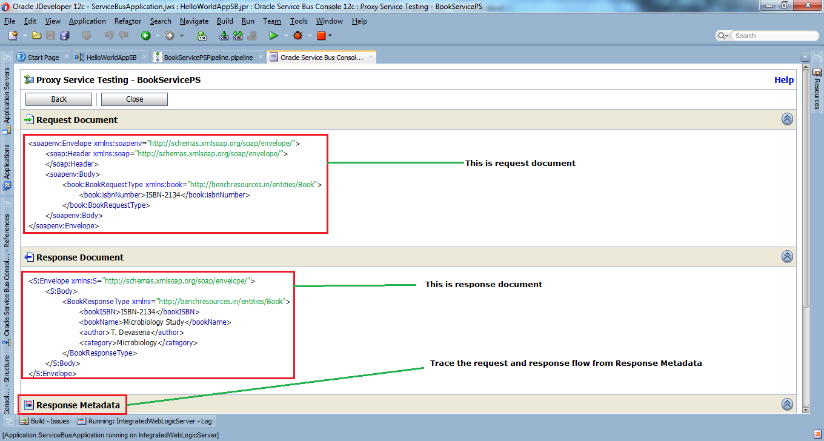Click the Debug bug toolbar icon

(x=297, y=36)
